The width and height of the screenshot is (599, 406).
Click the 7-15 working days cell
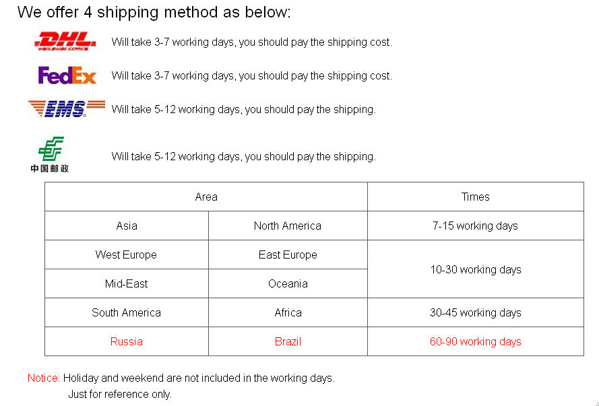click(x=475, y=226)
